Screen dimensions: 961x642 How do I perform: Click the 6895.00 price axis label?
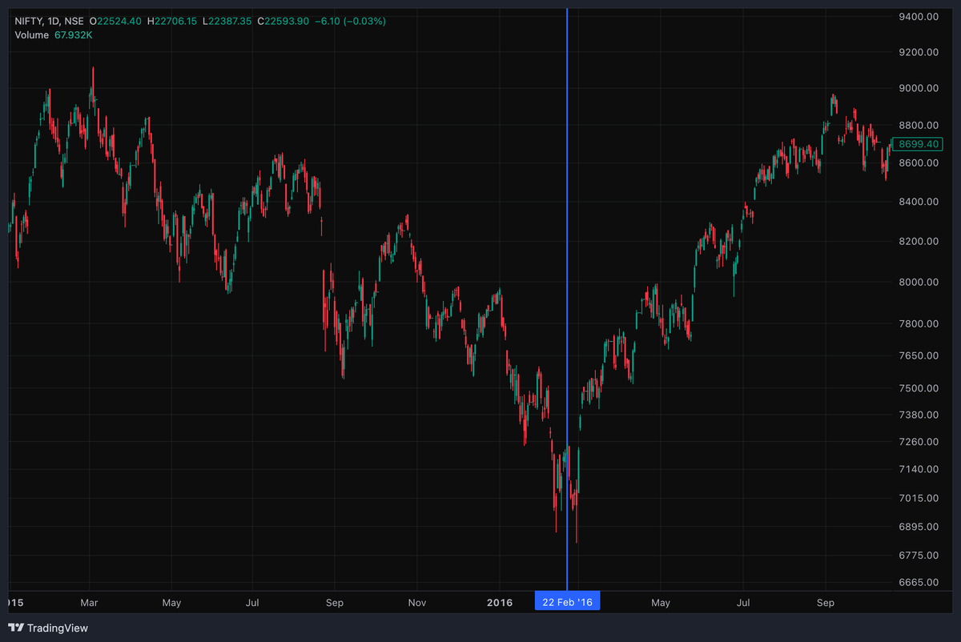point(919,527)
